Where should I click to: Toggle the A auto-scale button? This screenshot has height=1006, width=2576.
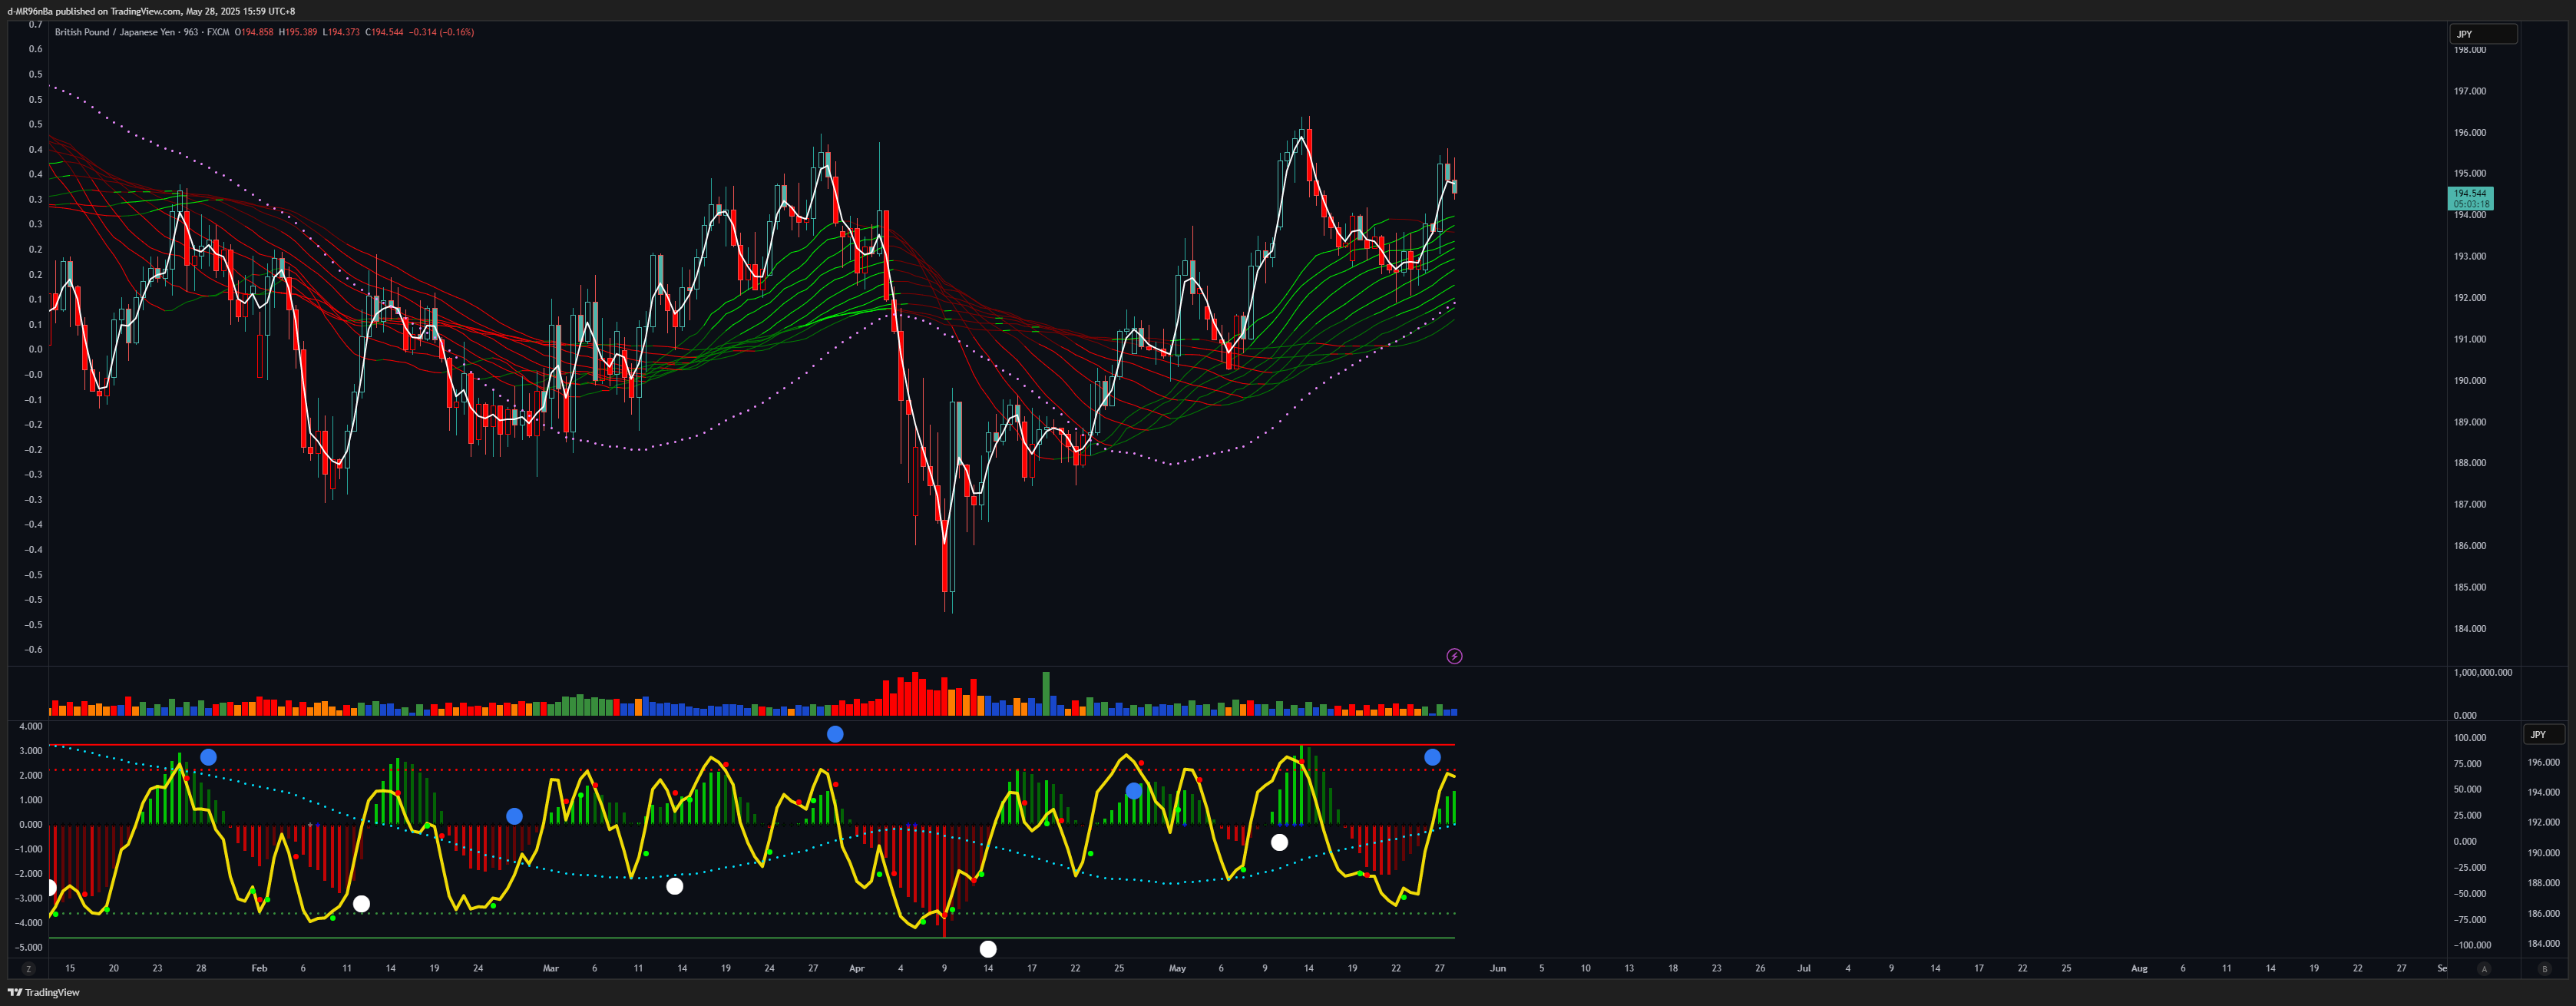[x=2484, y=968]
